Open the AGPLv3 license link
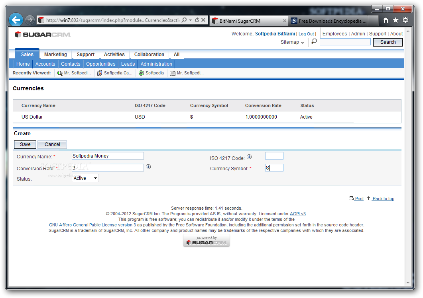 [x=297, y=214]
